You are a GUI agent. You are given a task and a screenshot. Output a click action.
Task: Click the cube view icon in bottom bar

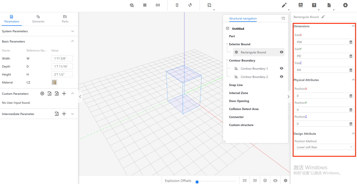point(265,181)
